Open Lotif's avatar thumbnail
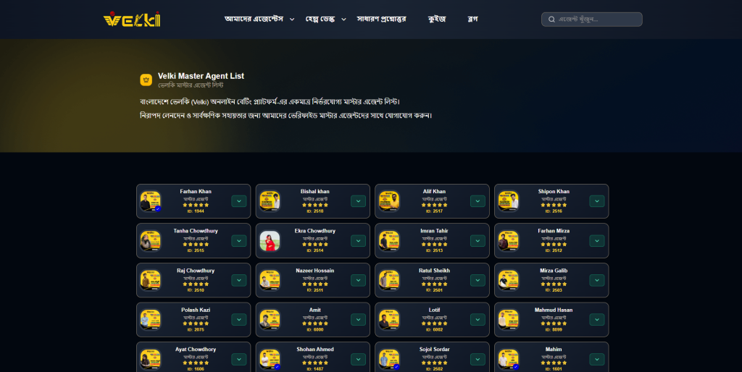 click(x=389, y=320)
